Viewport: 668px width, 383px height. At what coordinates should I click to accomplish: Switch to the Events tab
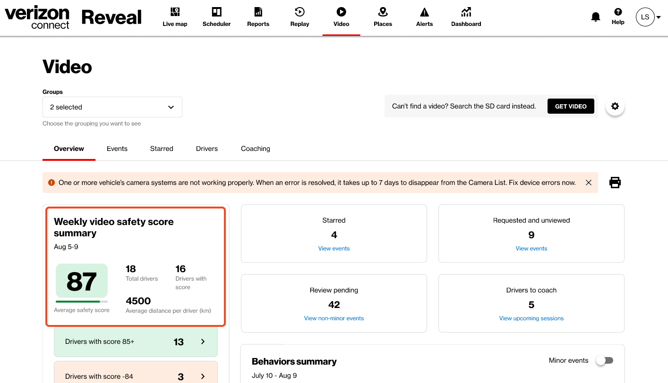pos(117,149)
